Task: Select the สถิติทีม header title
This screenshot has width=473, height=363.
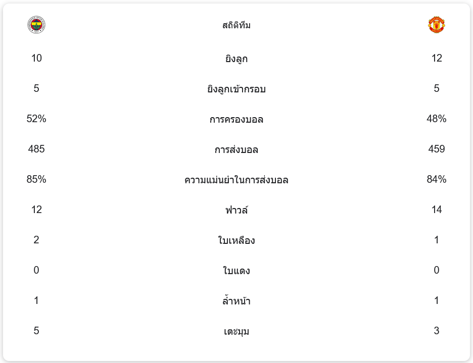Action: coord(236,25)
